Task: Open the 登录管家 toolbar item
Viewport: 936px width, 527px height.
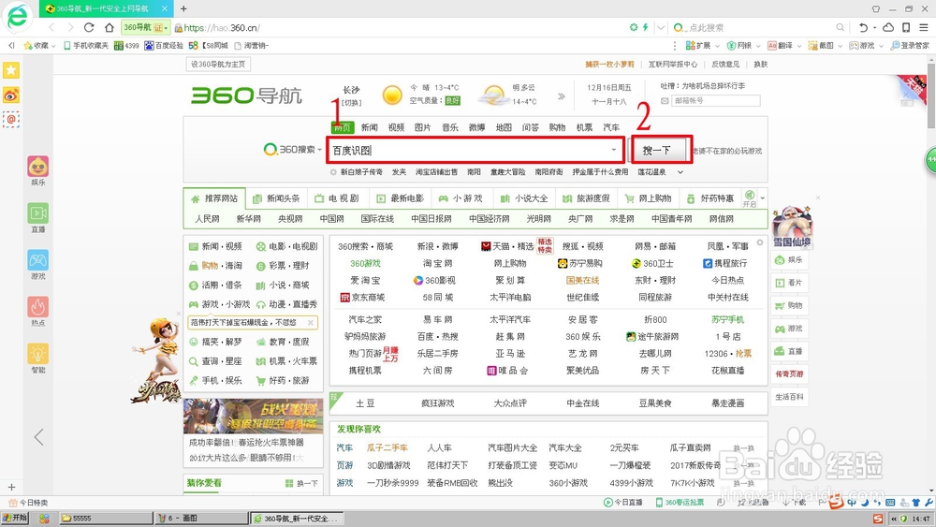Action: pyautogui.click(x=910, y=45)
